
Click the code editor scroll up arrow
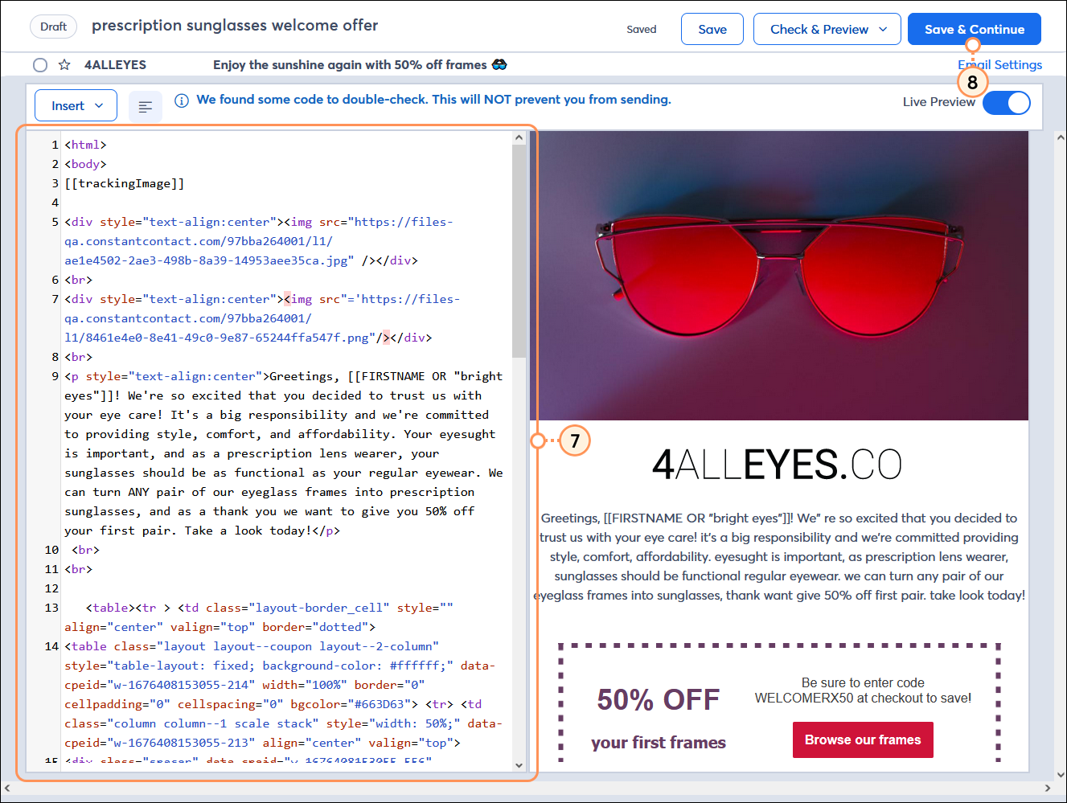[519, 137]
